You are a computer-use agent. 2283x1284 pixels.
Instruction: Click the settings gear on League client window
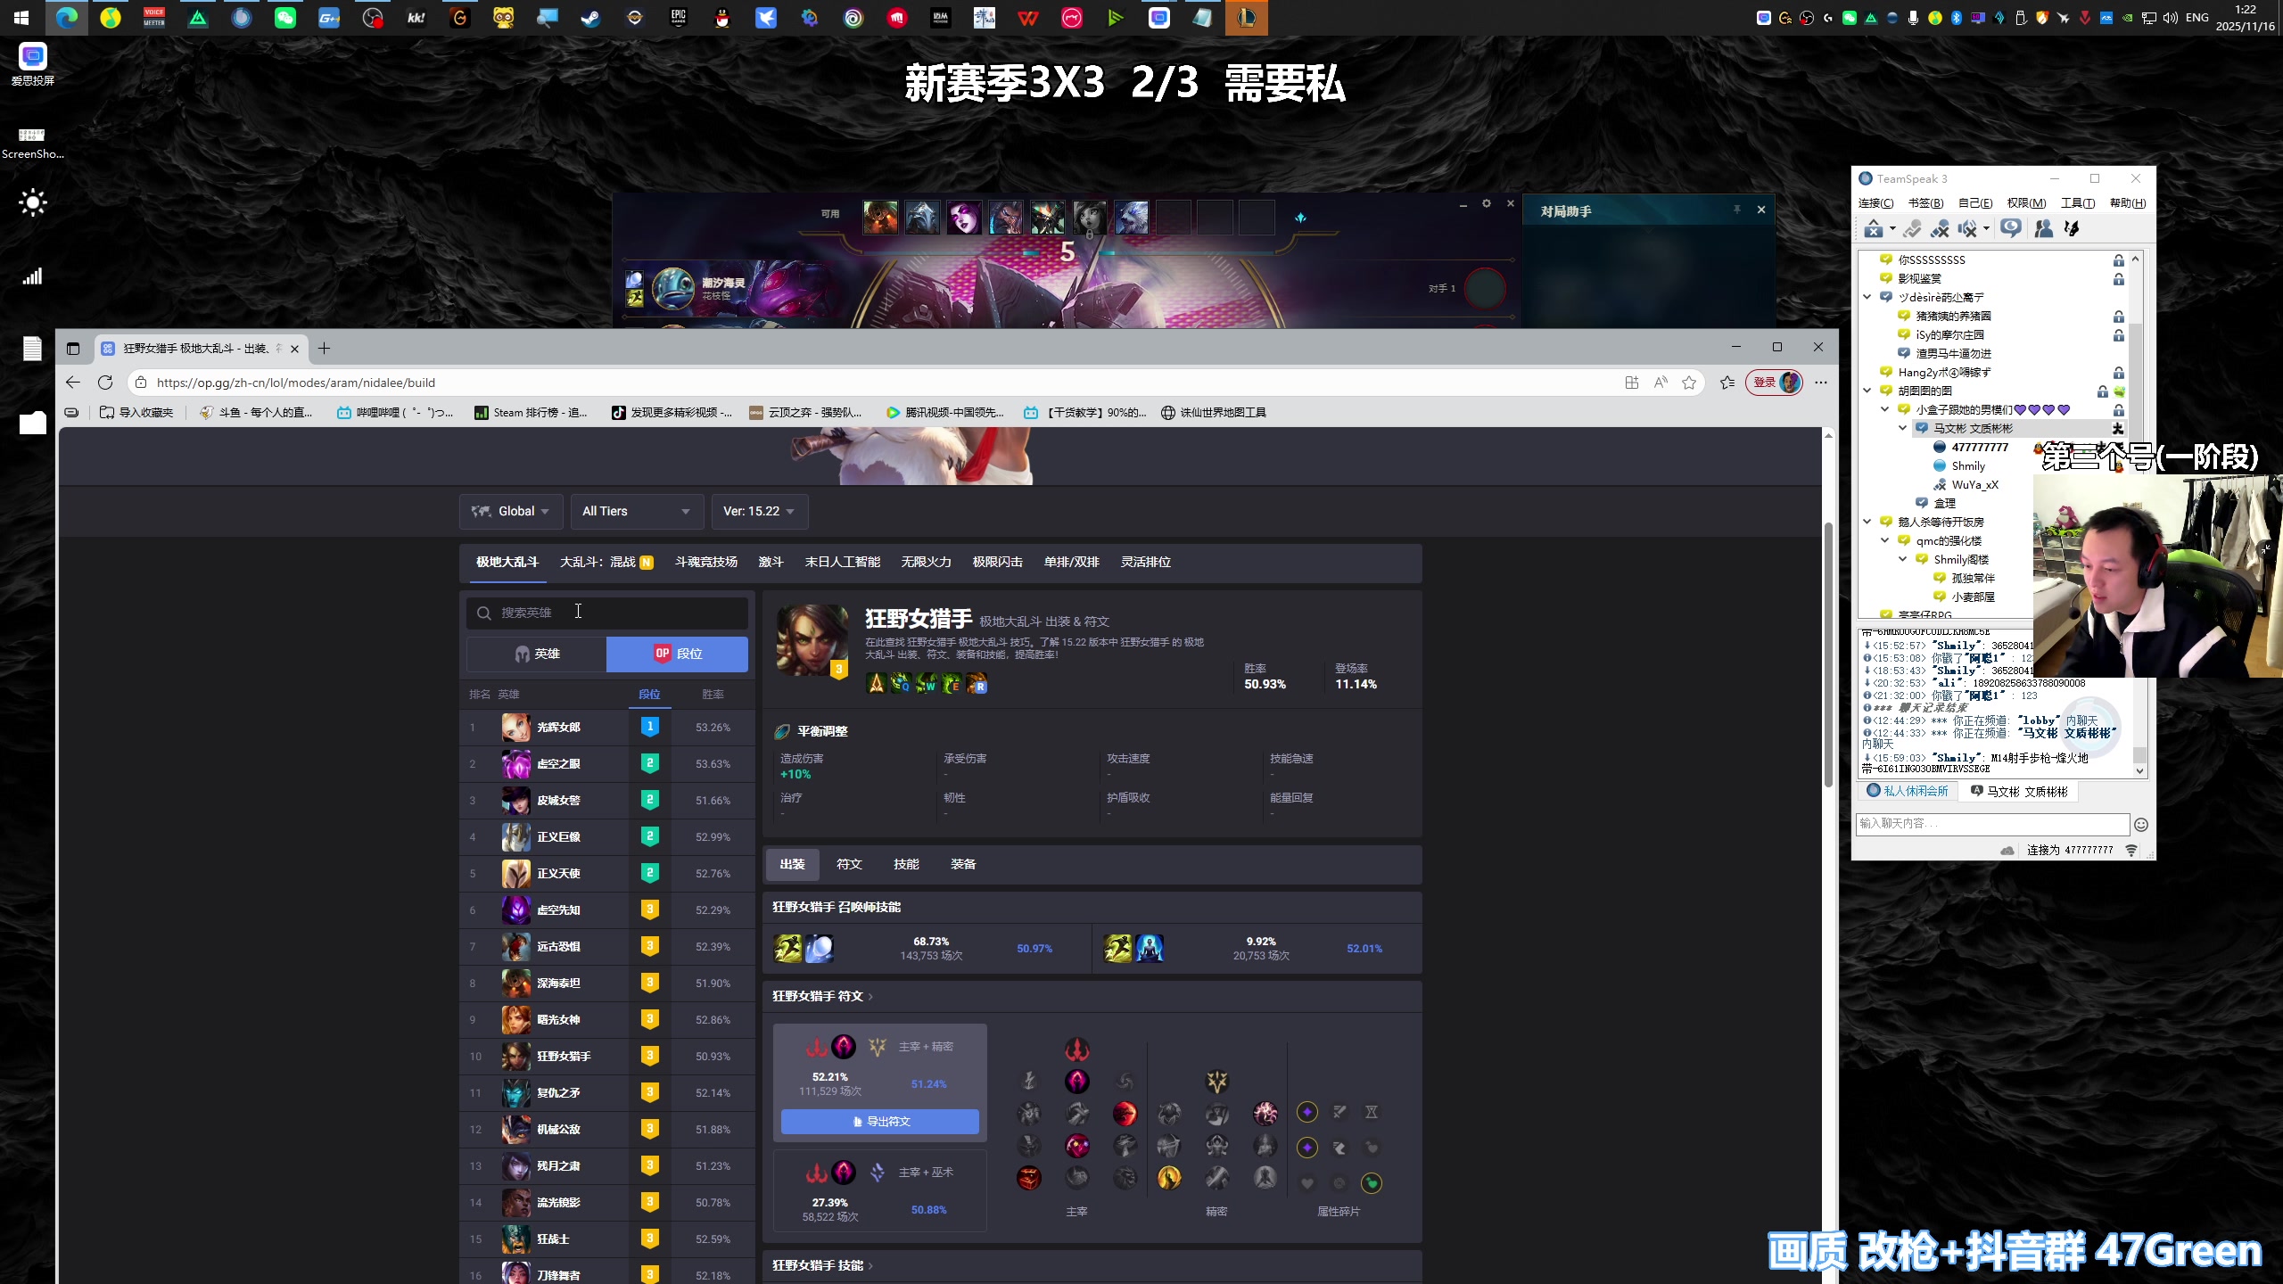[1487, 204]
